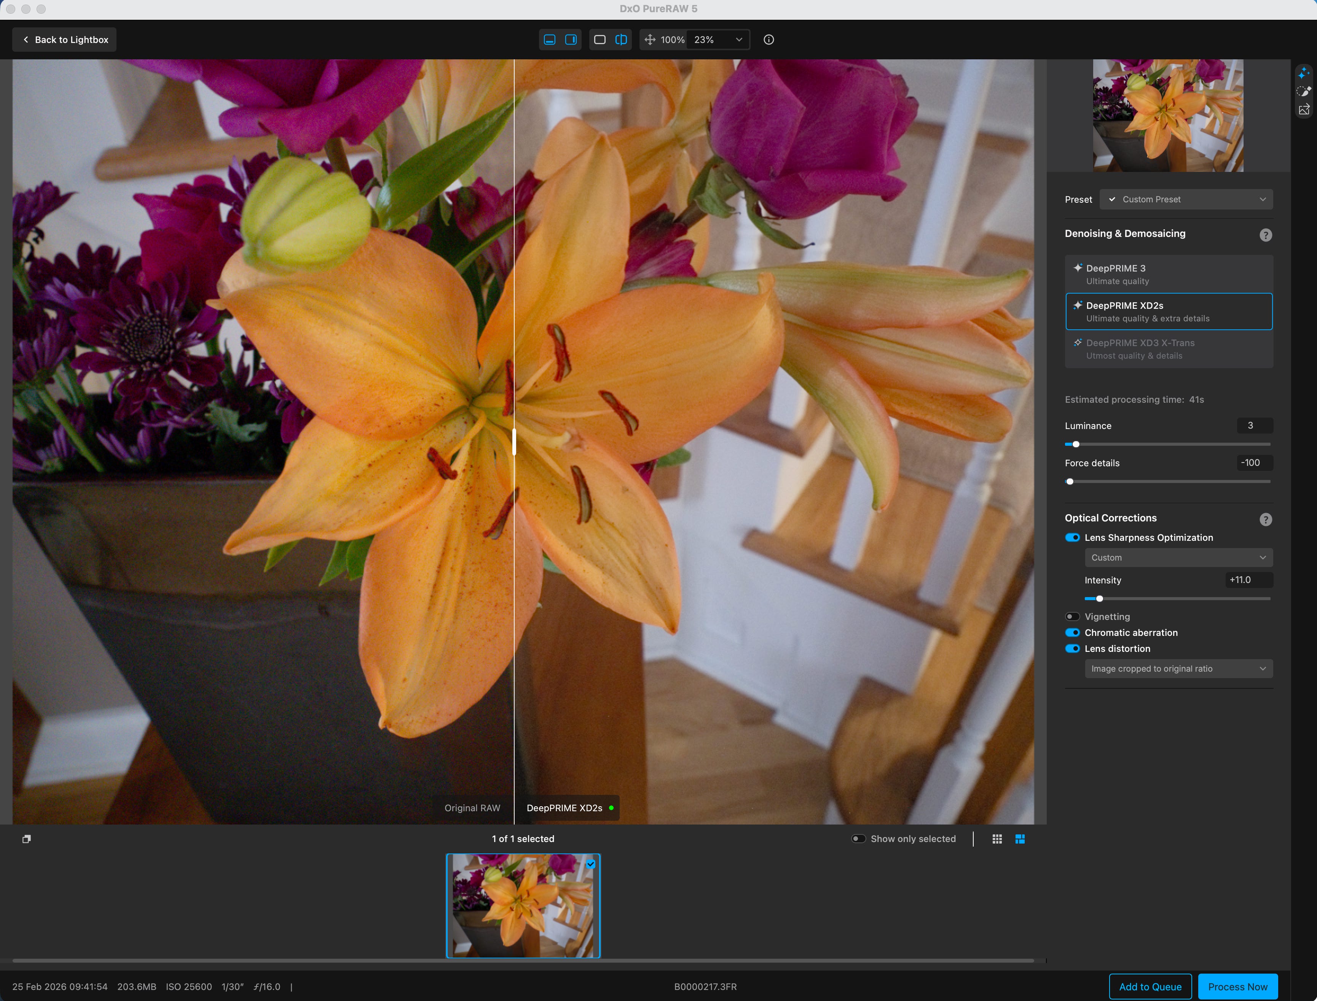Viewport: 1317px width, 1001px height.
Task: Click the image information icon
Action: click(x=769, y=39)
